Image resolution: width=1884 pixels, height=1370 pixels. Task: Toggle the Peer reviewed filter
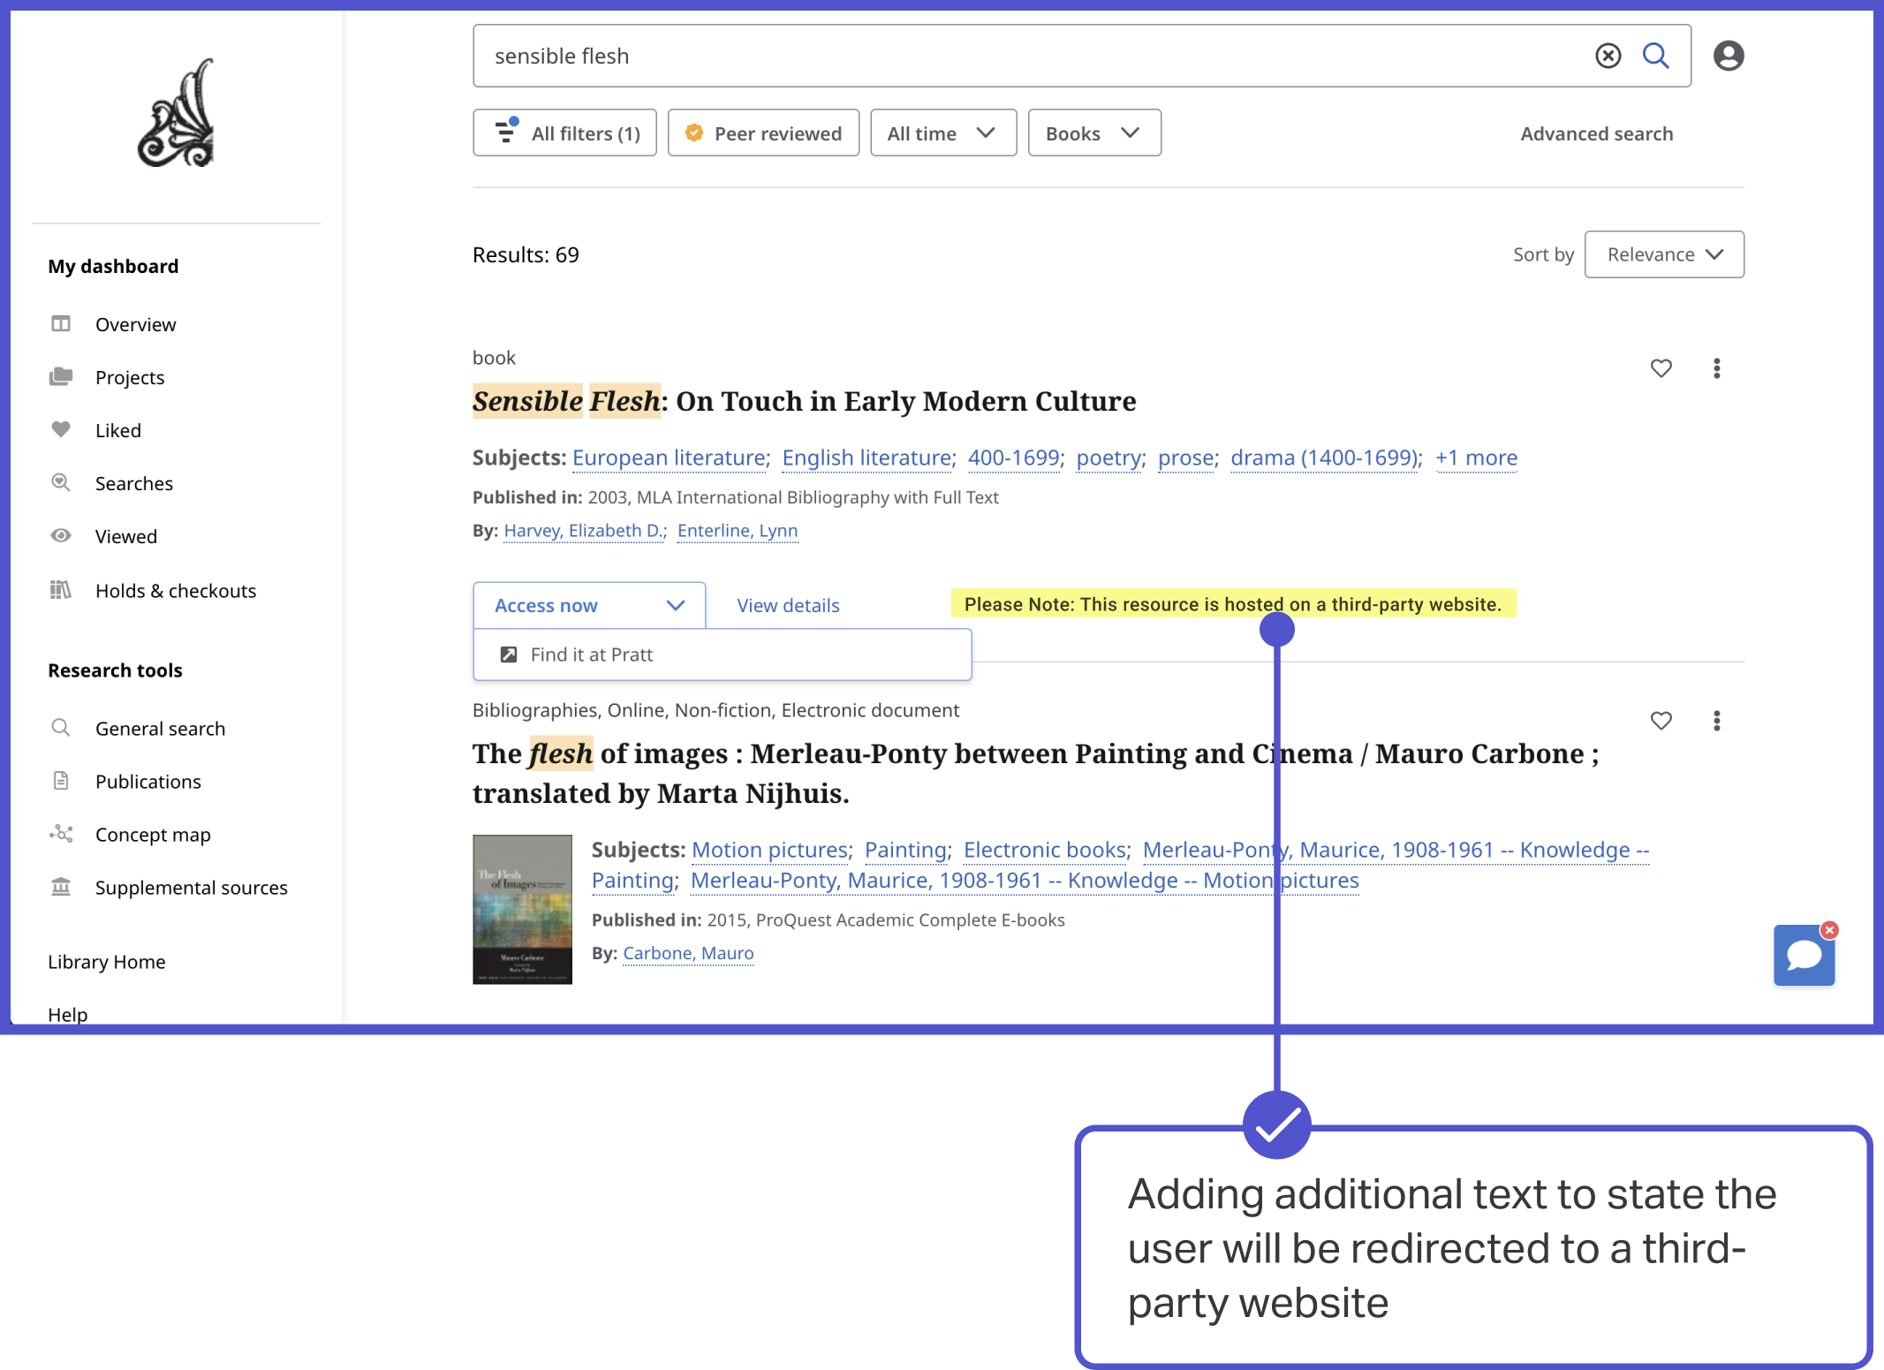click(x=763, y=133)
